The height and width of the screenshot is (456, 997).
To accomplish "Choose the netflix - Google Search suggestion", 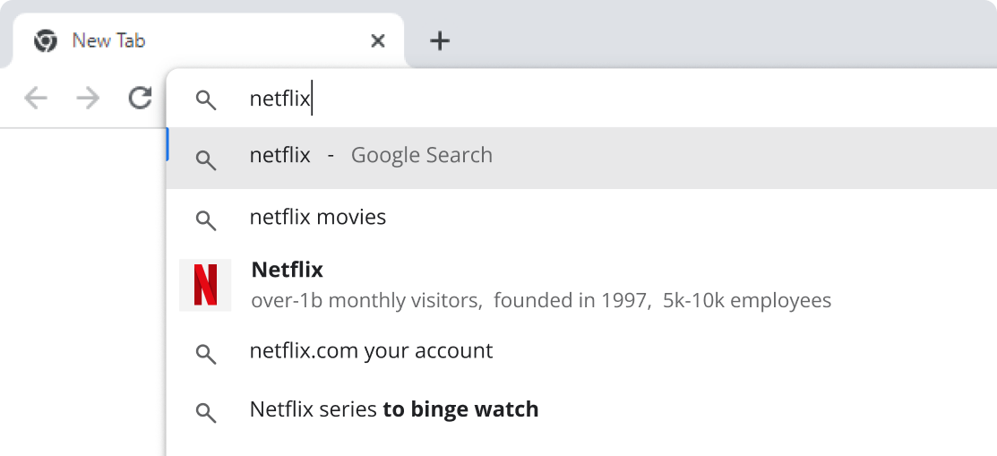I will 581,158.
